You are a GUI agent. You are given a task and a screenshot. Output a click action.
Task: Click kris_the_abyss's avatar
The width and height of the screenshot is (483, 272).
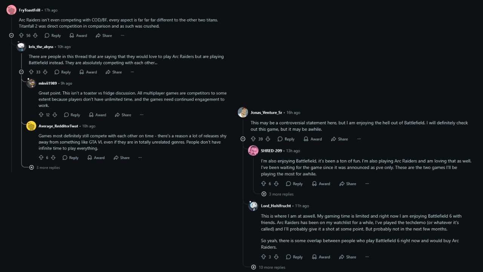(21, 47)
